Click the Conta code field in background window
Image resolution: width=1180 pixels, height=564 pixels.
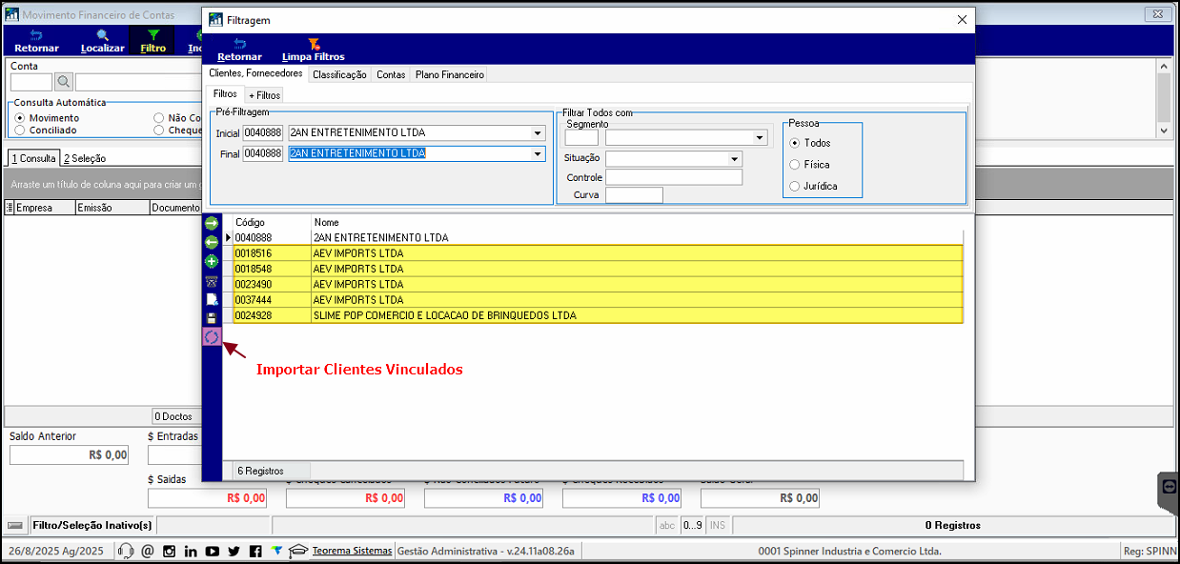coord(31,82)
